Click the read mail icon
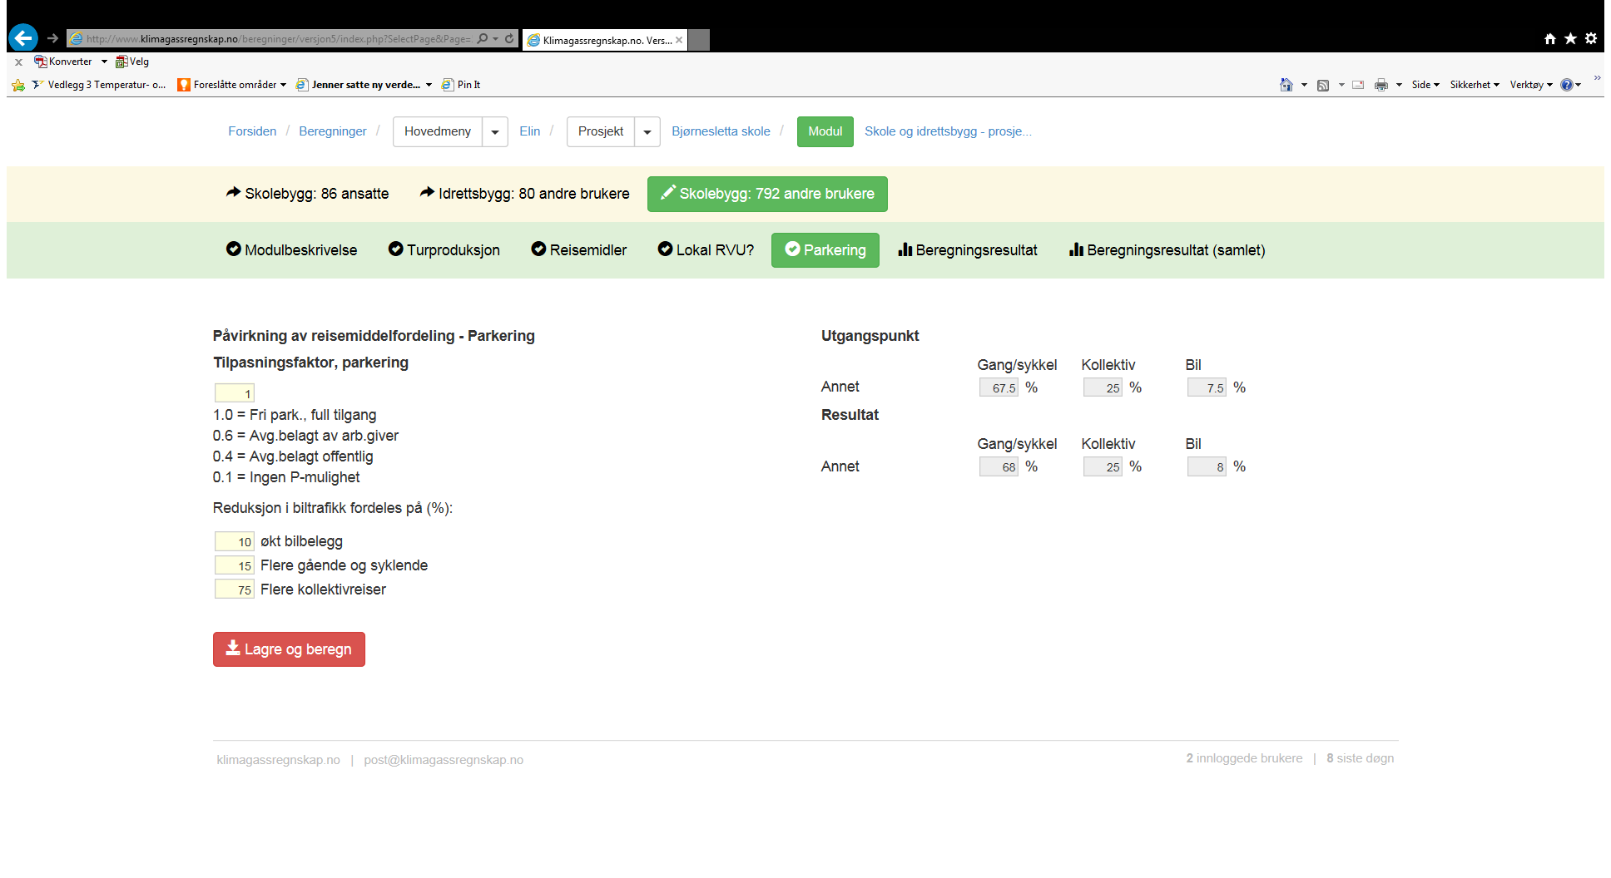 1358,85
